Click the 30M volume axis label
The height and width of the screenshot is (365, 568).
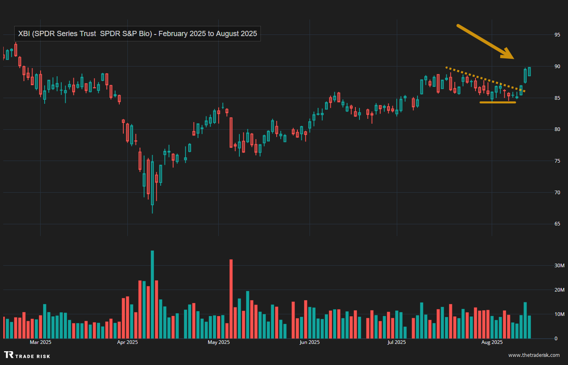point(559,266)
